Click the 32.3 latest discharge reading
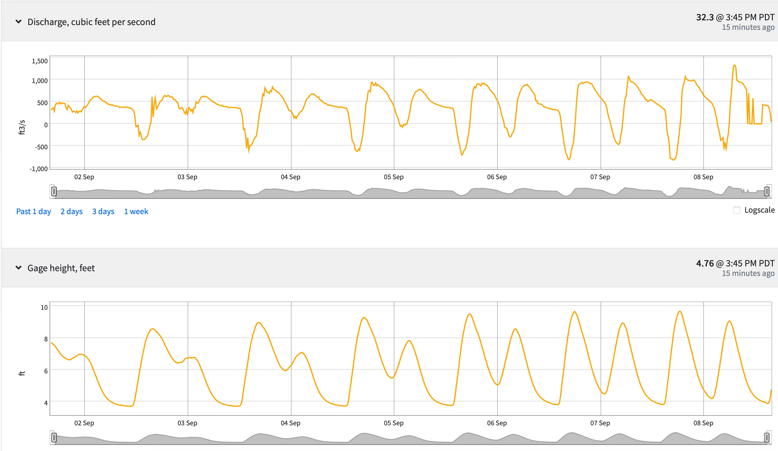778x451 pixels. tap(705, 17)
